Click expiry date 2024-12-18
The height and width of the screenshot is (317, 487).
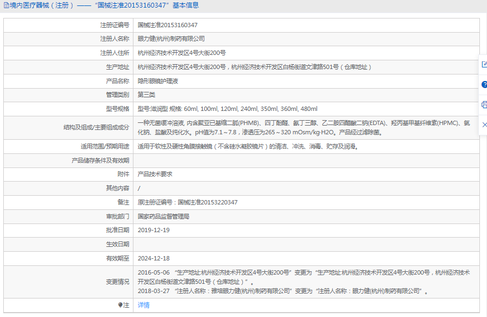click(x=154, y=258)
